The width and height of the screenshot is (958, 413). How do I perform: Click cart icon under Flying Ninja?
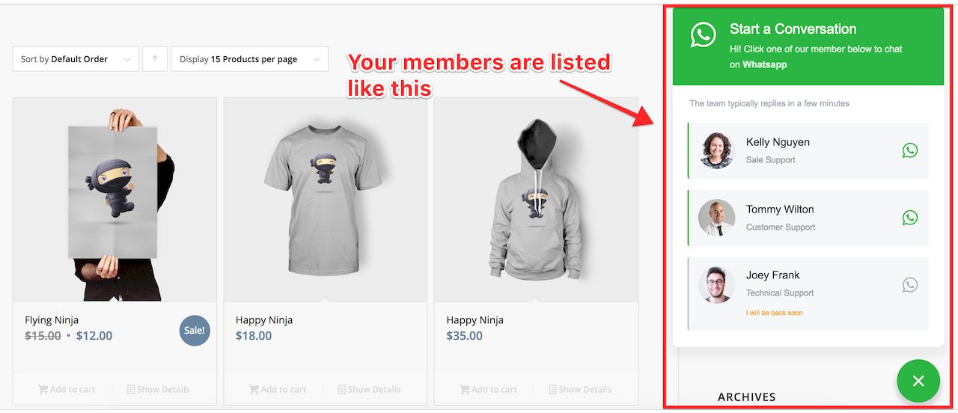[43, 390]
